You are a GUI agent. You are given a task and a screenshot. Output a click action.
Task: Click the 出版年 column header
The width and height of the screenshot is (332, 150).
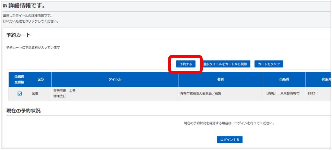click(x=325, y=79)
